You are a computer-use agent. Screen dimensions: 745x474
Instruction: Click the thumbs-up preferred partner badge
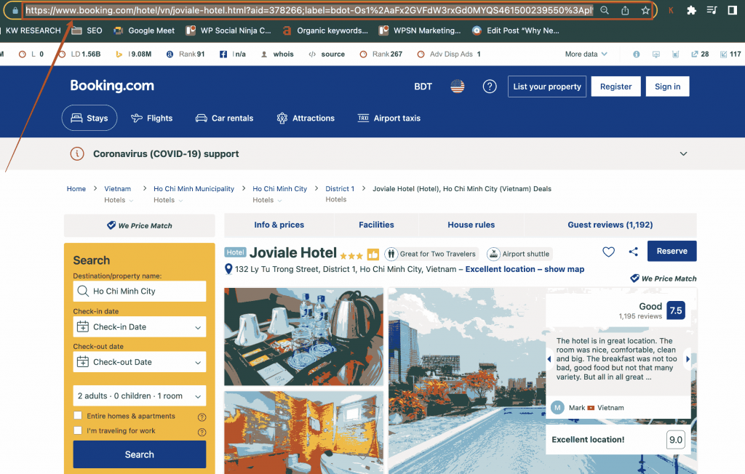[373, 254]
